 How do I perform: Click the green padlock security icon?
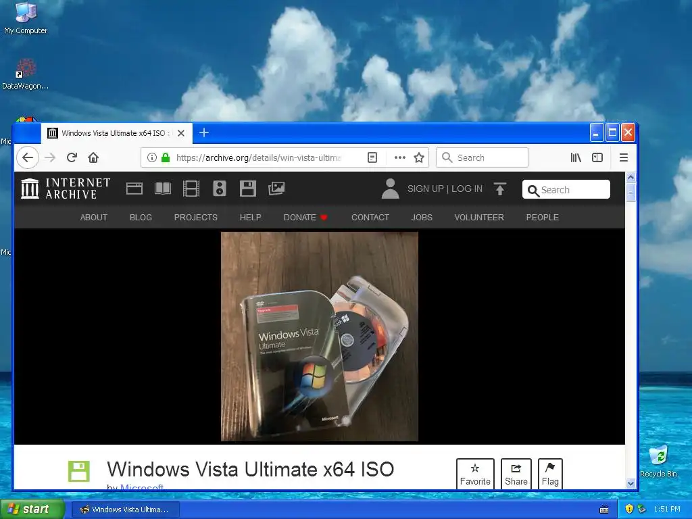166,157
